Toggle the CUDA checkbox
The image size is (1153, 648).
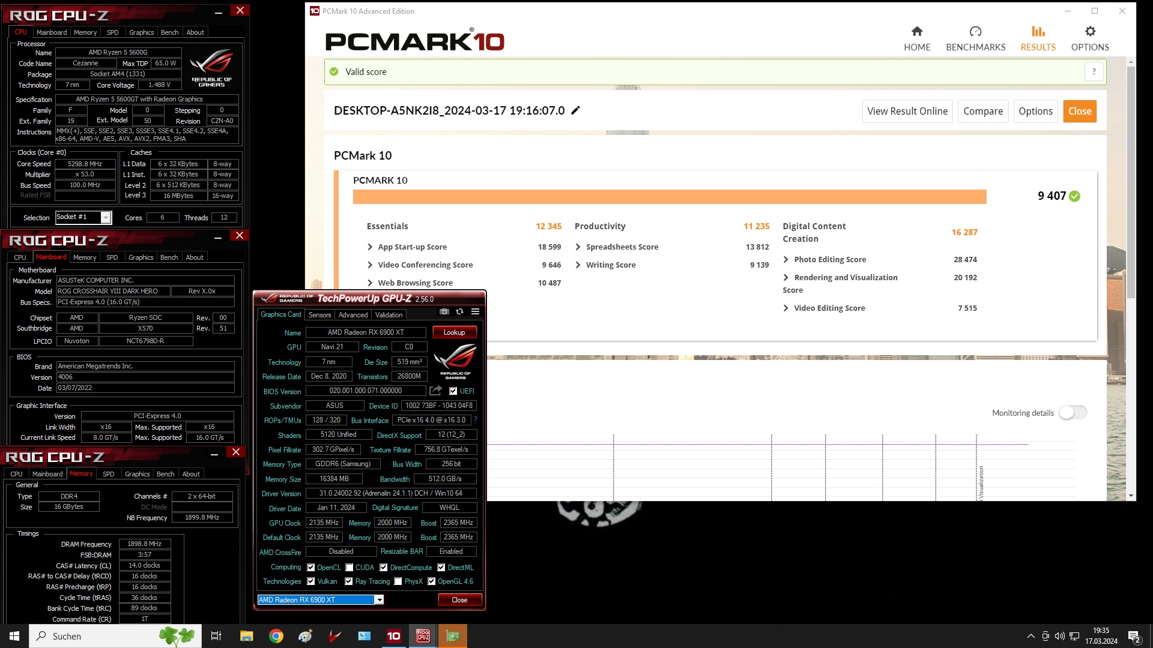[349, 568]
